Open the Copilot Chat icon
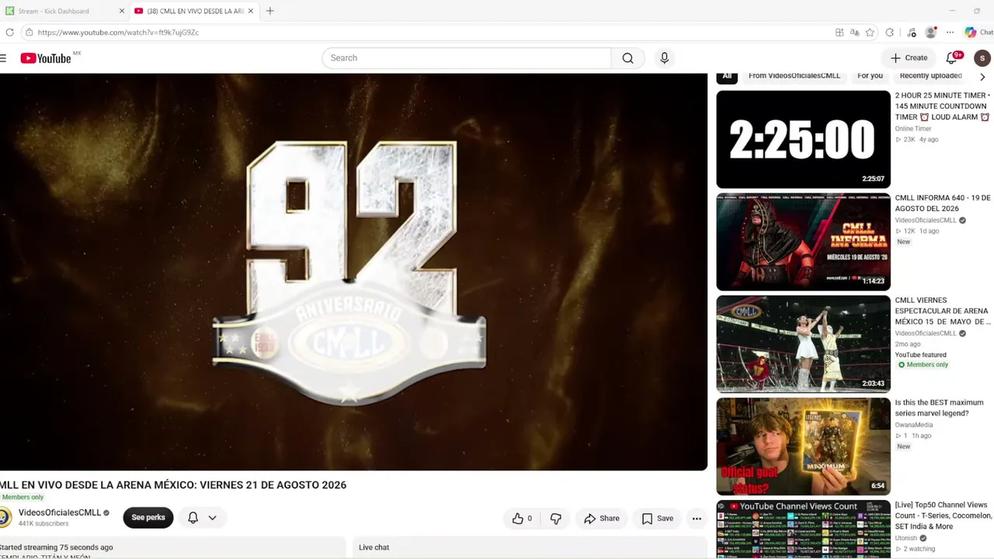 click(x=978, y=33)
